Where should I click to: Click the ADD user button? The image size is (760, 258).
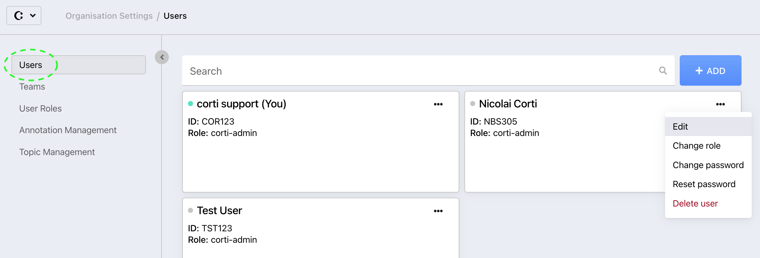click(710, 71)
